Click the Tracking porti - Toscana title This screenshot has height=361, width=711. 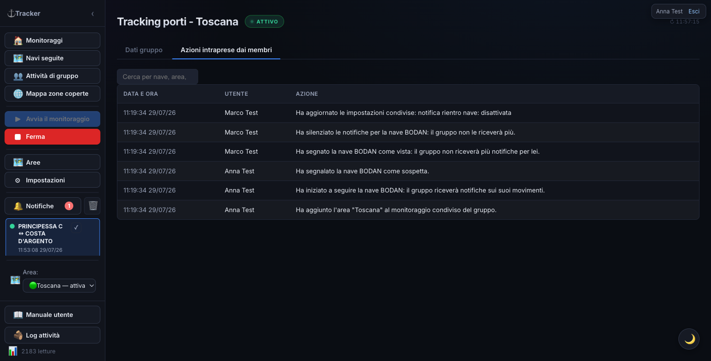coord(178,22)
